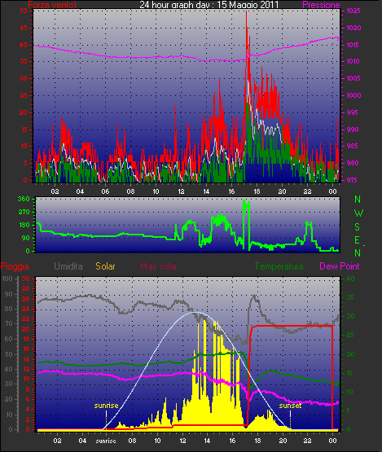Screen dimensions: 382x452
Task: Click the '14' hour label under bottom chart
Action: [207, 441]
